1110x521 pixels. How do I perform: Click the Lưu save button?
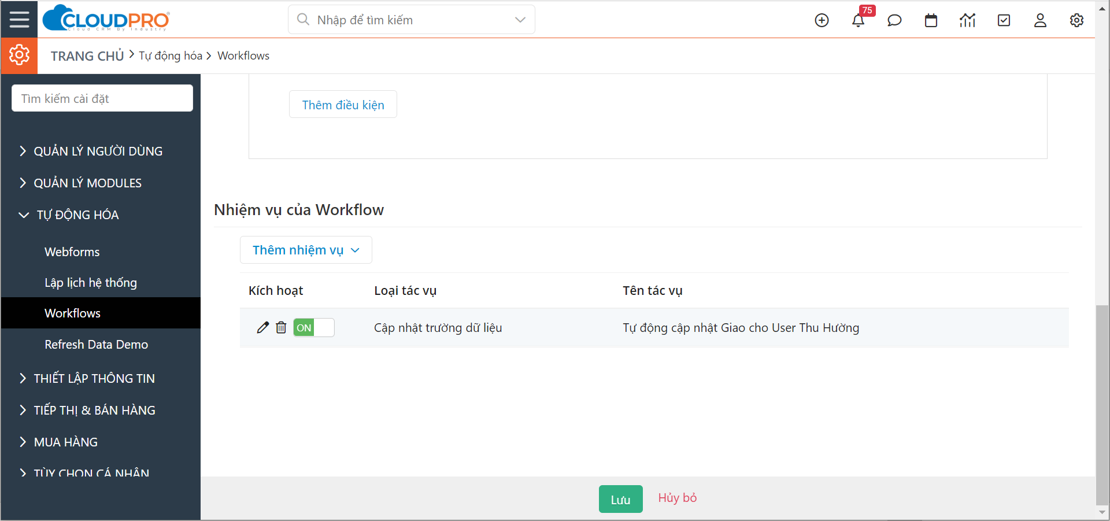click(620, 499)
